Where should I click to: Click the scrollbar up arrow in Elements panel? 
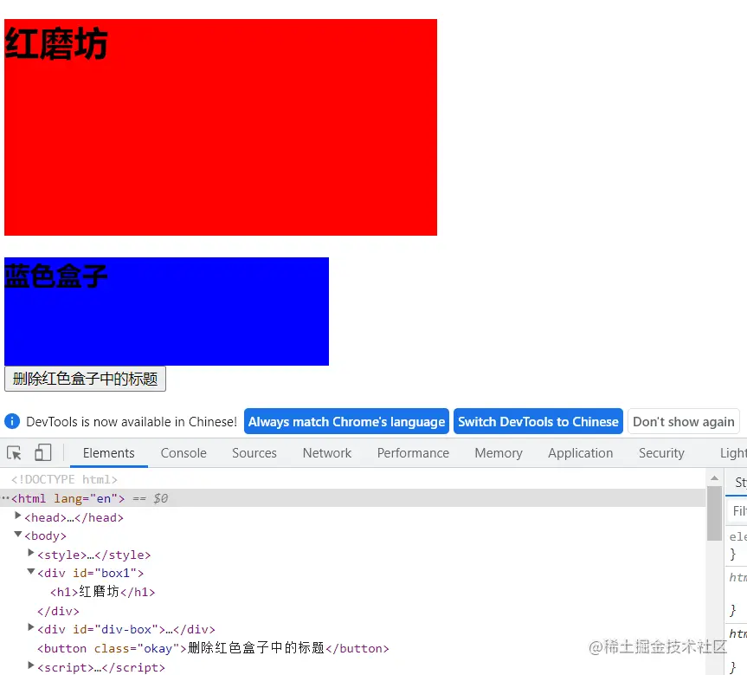[x=714, y=478]
